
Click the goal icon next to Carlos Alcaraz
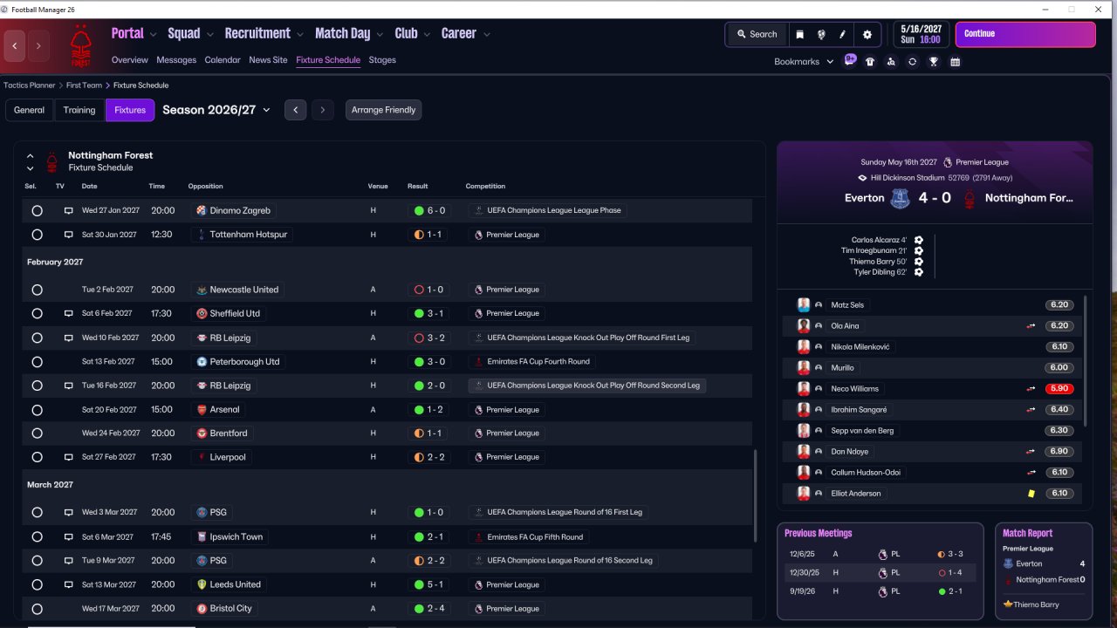pos(919,240)
